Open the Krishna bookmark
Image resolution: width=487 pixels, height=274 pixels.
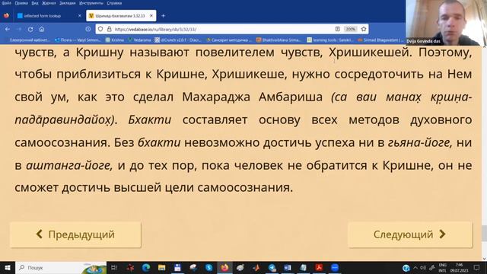115,40
